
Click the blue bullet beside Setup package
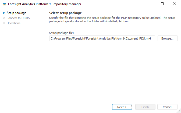click(x=3, y=13)
